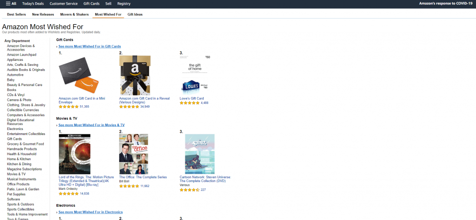This screenshot has height=220, width=476.
Task: Open Lowe's Gift Card title link
Action: coord(192,98)
